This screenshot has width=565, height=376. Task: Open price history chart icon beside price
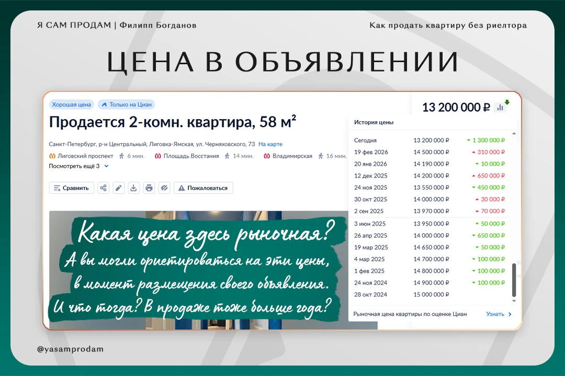click(500, 107)
